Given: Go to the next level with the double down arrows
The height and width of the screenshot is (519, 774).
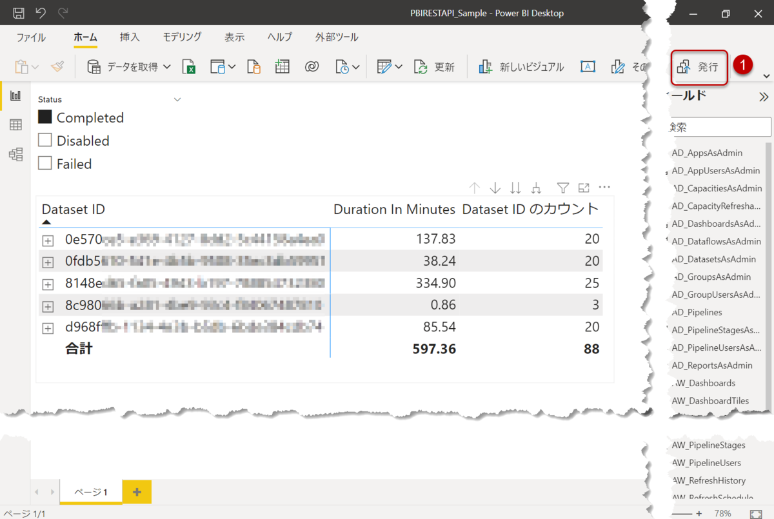Looking at the screenshot, I should pos(515,188).
